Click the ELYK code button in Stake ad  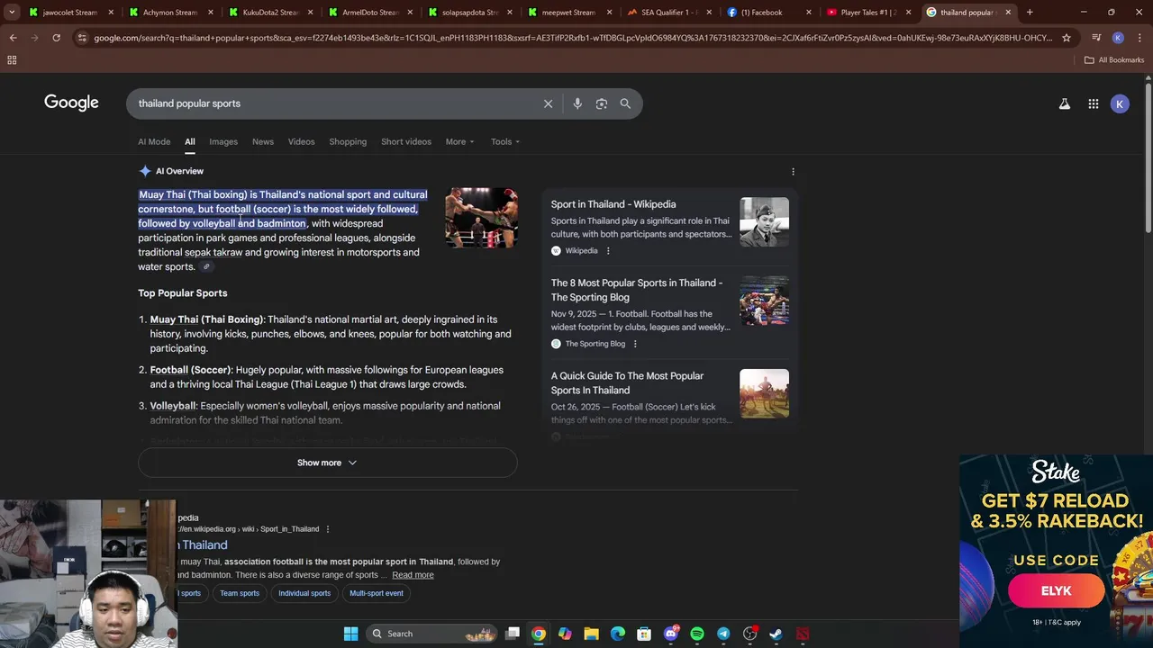point(1057,591)
